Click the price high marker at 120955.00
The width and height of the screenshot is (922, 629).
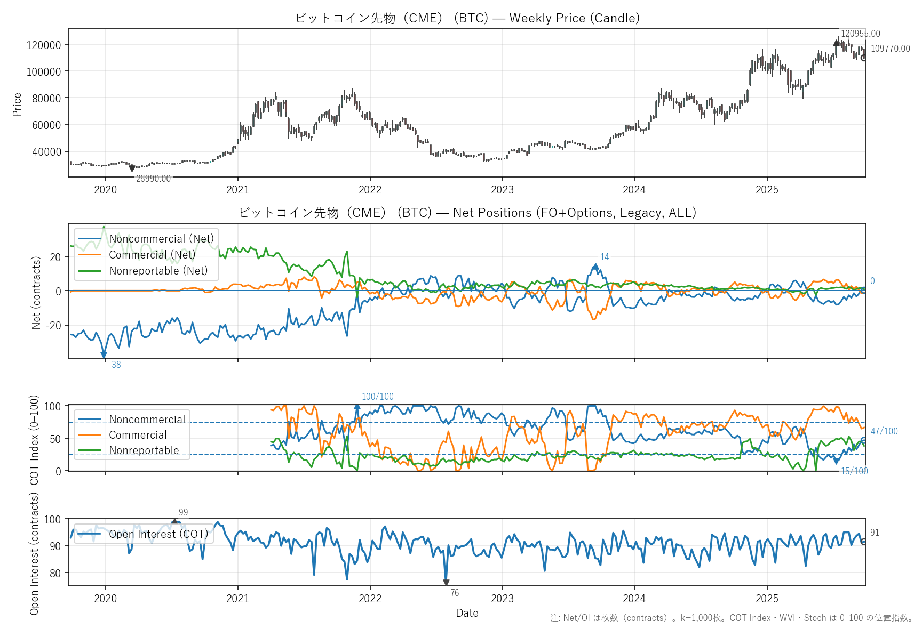point(836,43)
